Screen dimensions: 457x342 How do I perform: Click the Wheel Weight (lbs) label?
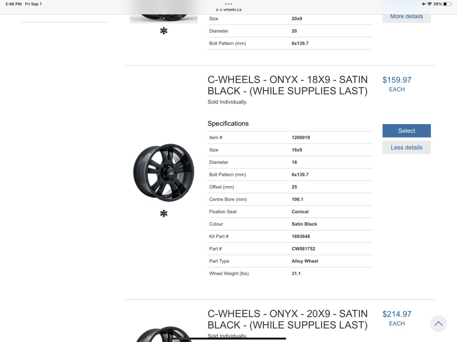coord(229,274)
